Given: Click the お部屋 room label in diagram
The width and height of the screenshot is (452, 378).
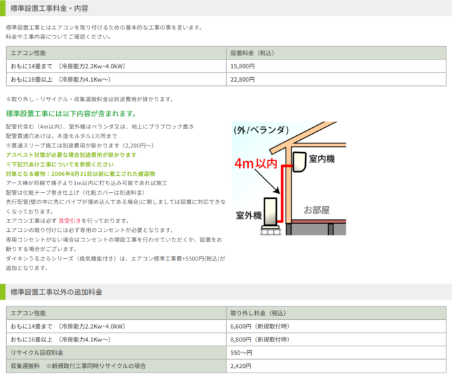Looking at the screenshot, I should [x=317, y=210].
